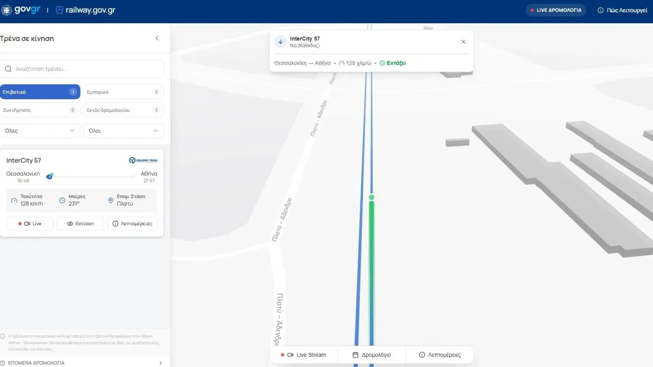Toggle the Εκτός δρομολογίου filter
The width and height of the screenshot is (653, 367).
point(123,110)
